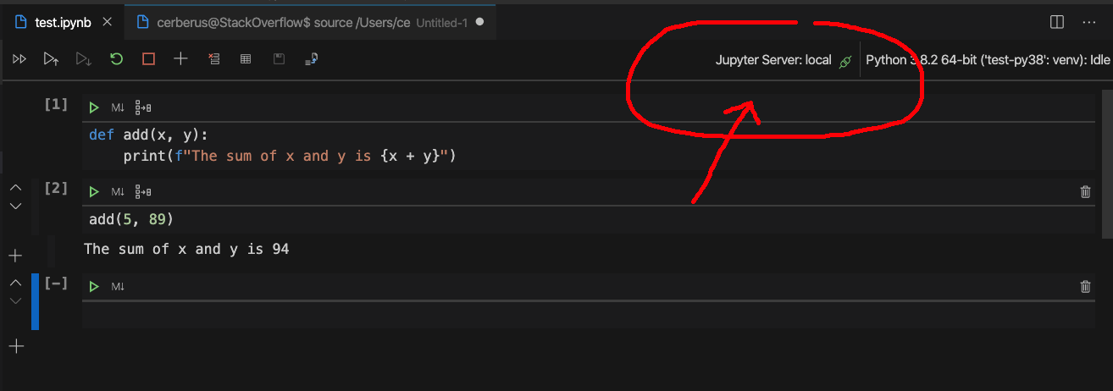Click the [-] execution count label
The height and width of the screenshot is (391, 1113).
pyautogui.click(x=56, y=283)
